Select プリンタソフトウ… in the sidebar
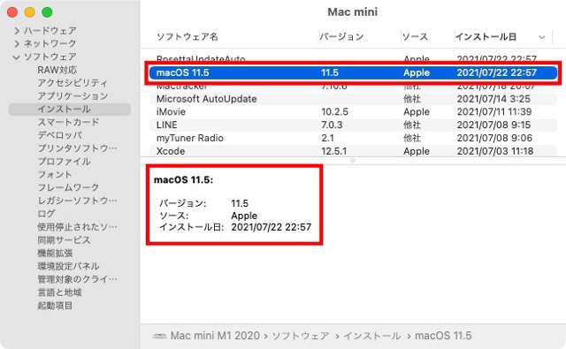The image size is (566, 349). pyautogui.click(x=77, y=148)
